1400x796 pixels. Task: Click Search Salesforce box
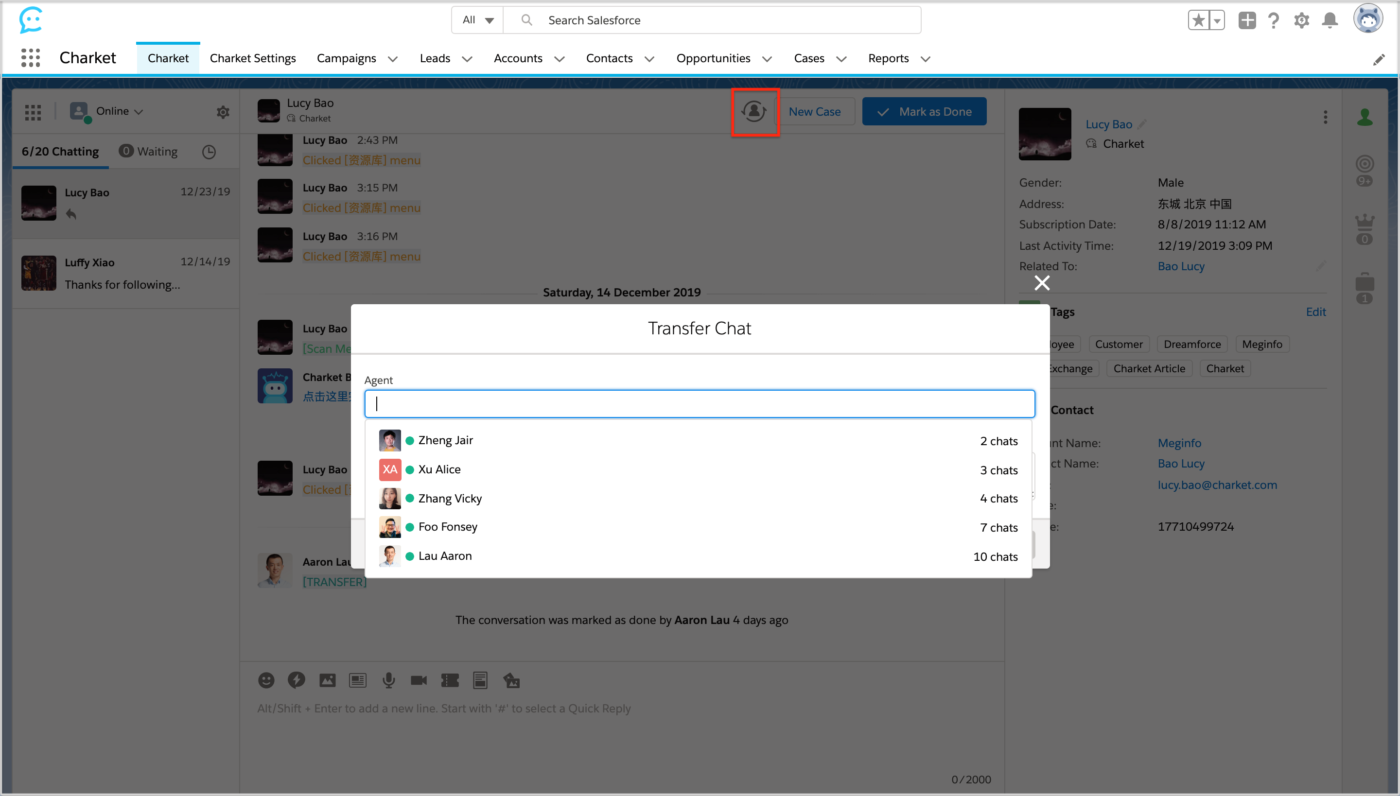[712, 20]
